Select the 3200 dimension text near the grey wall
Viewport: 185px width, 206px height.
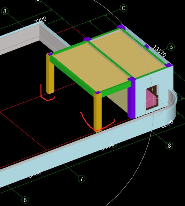click(40, 20)
